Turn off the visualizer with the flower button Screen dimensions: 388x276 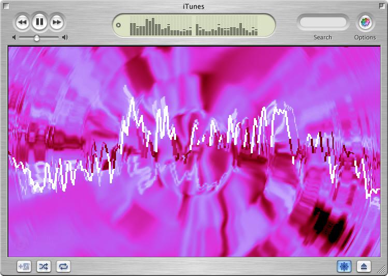[344, 266]
